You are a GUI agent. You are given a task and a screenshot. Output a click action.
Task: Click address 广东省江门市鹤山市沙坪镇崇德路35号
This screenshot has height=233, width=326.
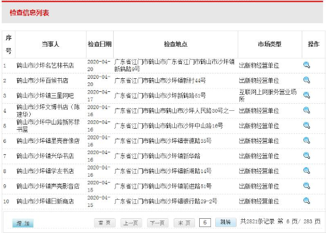(163, 141)
